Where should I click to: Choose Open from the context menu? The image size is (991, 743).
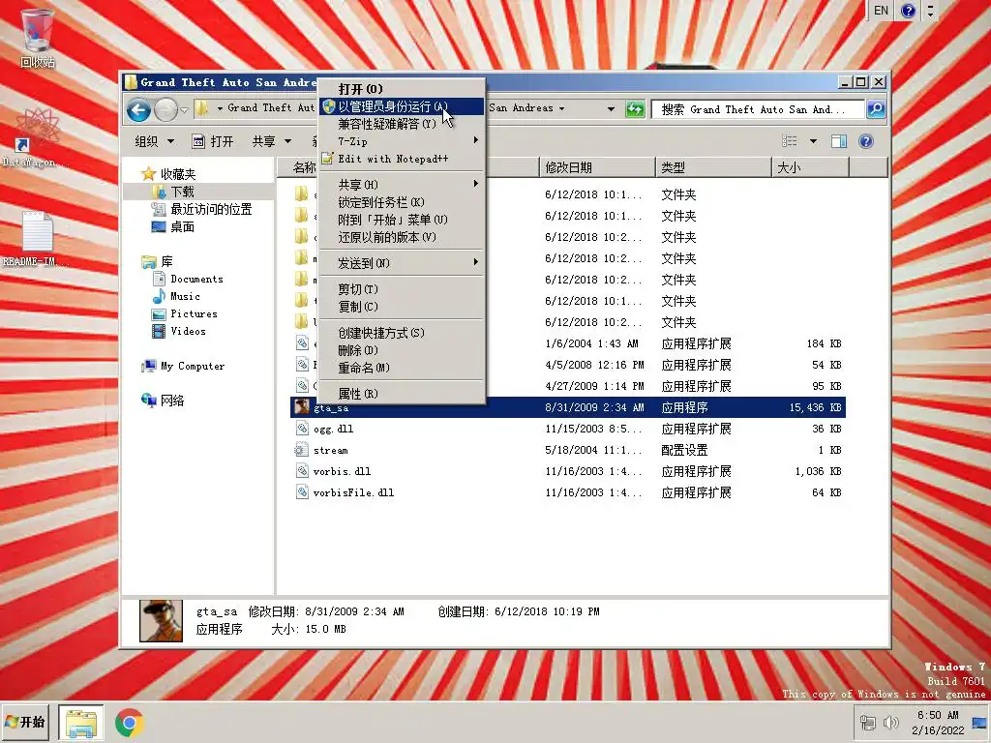coord(402,88)
